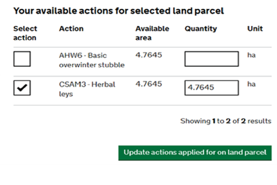The height and width of the screenshot is (185, 277).
Task: Click the 'Select action' column header
Action: (25, 33)
